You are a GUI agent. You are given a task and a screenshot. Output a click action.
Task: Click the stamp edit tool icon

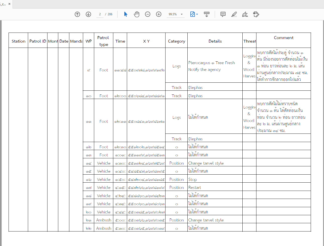point(256,14)
